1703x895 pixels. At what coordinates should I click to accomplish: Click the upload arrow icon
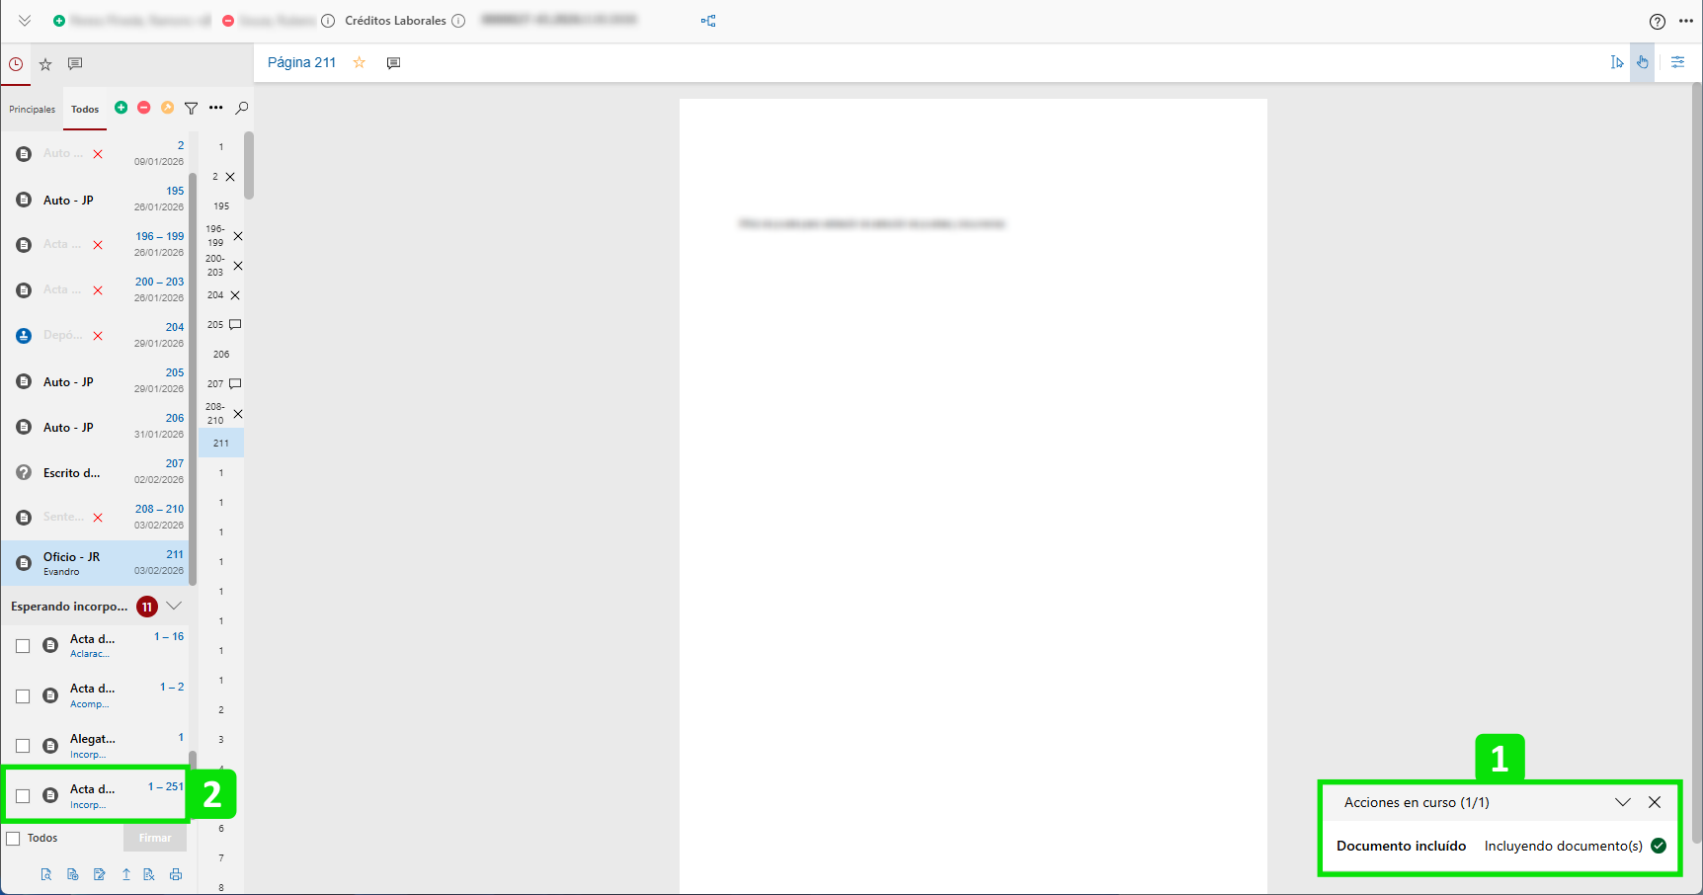[x=125, y=874]
